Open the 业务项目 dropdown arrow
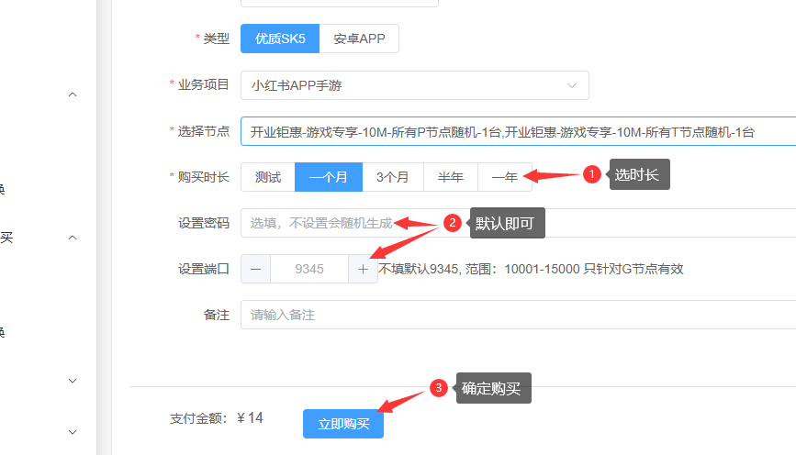Image resolution: width=796 pixels, height=455 pixels. [573, 85]
